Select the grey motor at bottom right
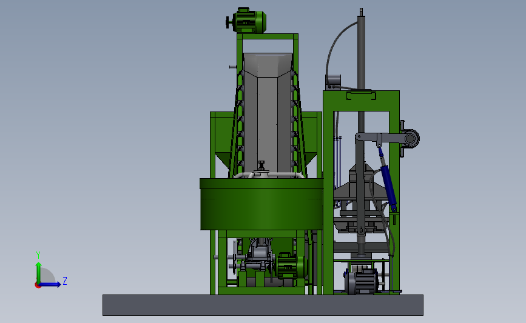Screen dimensions: 526x323 (x=362, y=281)
